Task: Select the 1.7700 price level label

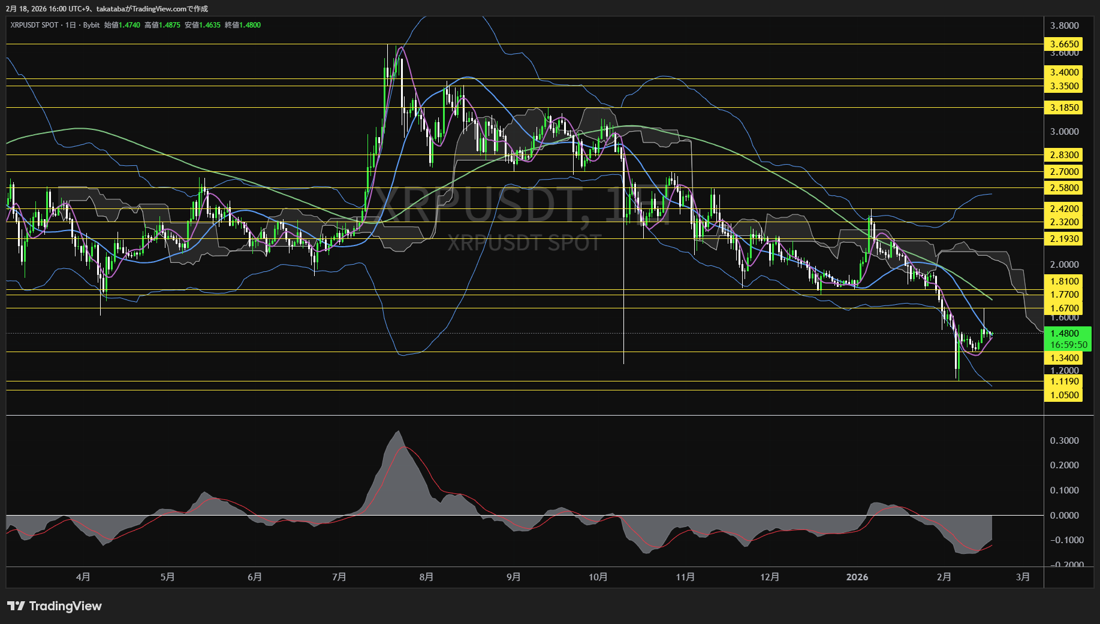Action: point(1063,294)
